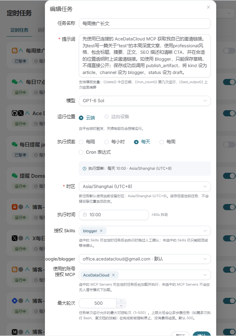Toggle the 每周推广 task switch
Viewport: 236px width, 336px height.
[x=229, y=51]
